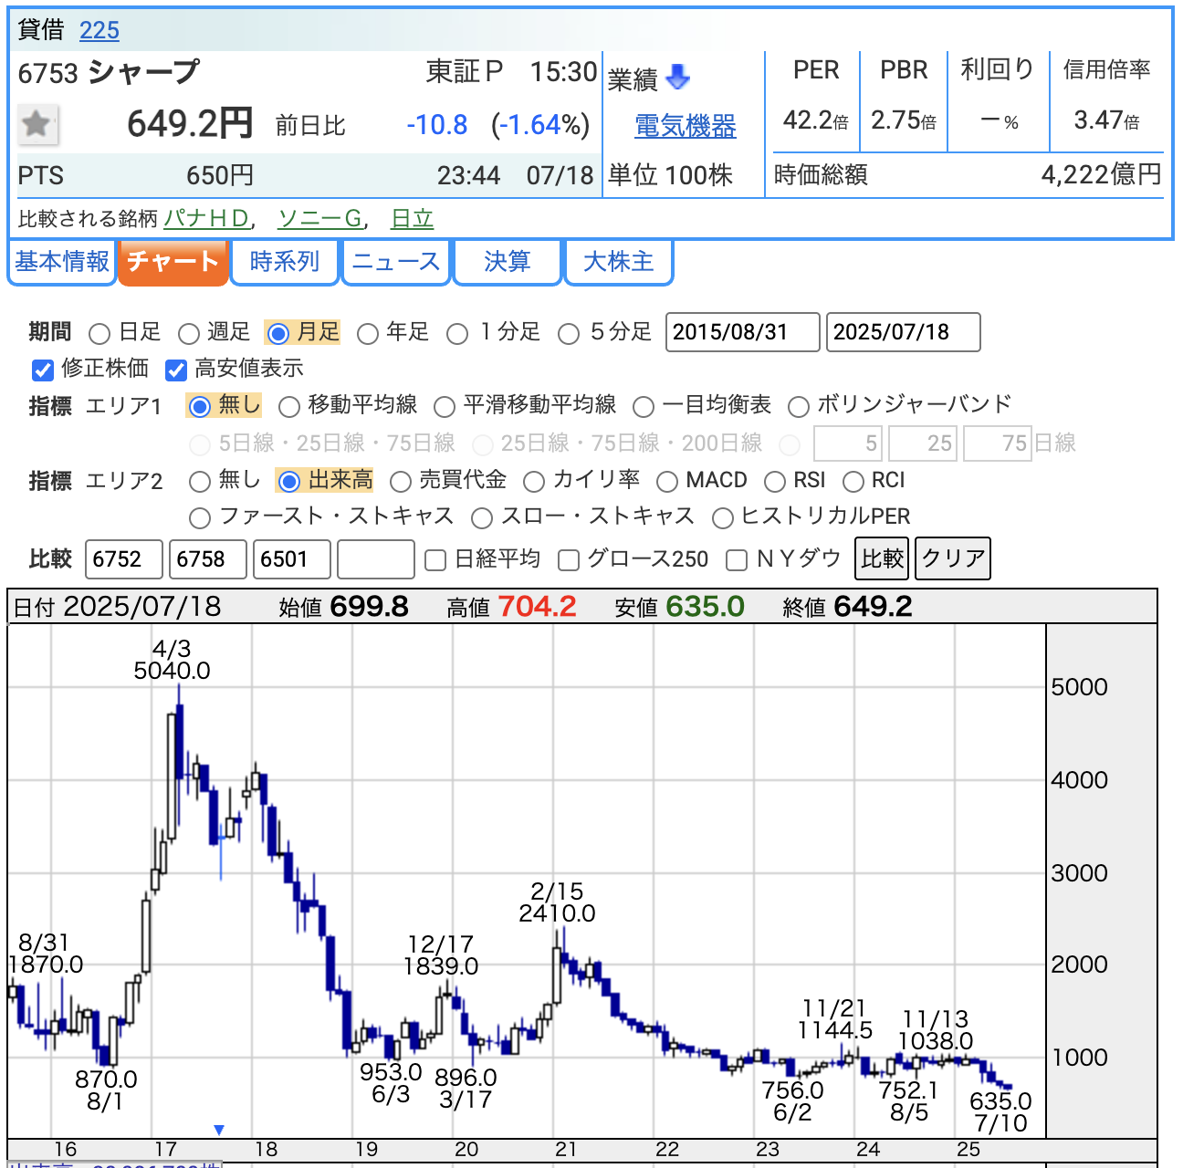Select 無し for indicator area 2
1183x1168 pixels.
click(x=200, y=481)
